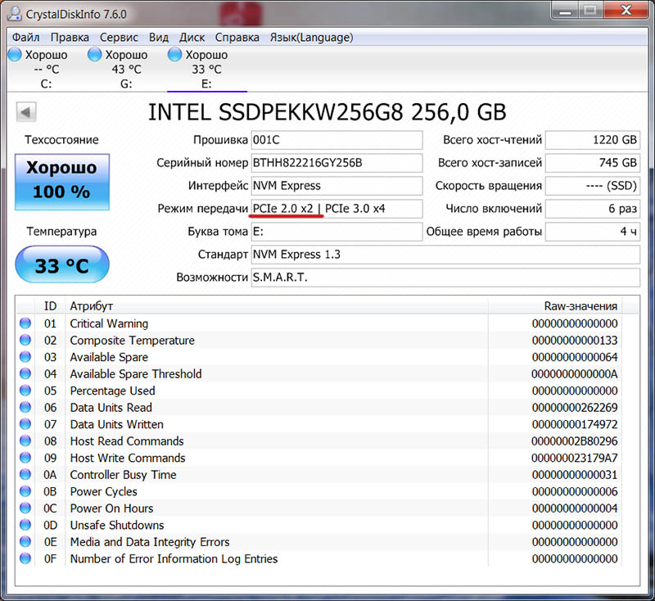655x601 pixels.
Task: Open the Диск menu
Action: 192,38
